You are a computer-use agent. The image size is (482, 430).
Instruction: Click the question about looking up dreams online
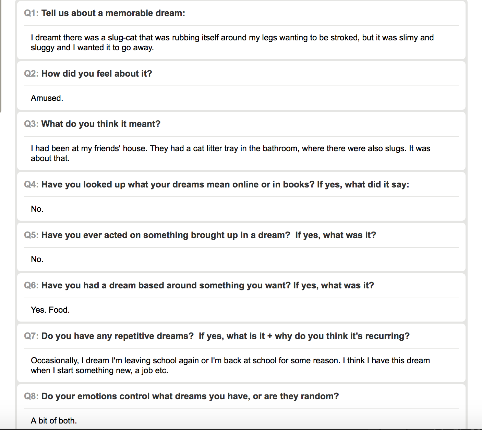click(225, 184)
